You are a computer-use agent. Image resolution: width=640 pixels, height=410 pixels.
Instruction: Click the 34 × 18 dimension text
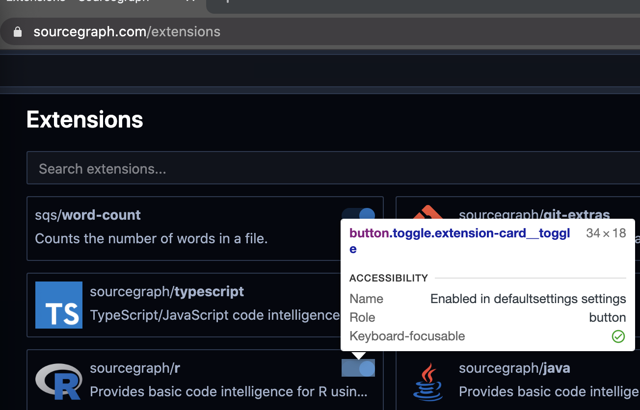coord(606,233)
